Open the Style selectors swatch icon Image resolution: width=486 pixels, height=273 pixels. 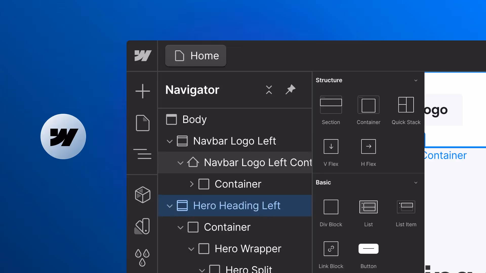pyautogui.click(x=143, y=226)
